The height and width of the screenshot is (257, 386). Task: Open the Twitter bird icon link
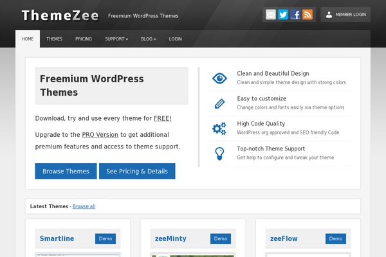[283, 15]
